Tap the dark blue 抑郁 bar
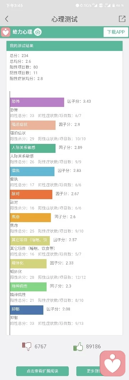The width and height of the screenshot is (129, 380). pyautogui.click(x=27, y=310)
